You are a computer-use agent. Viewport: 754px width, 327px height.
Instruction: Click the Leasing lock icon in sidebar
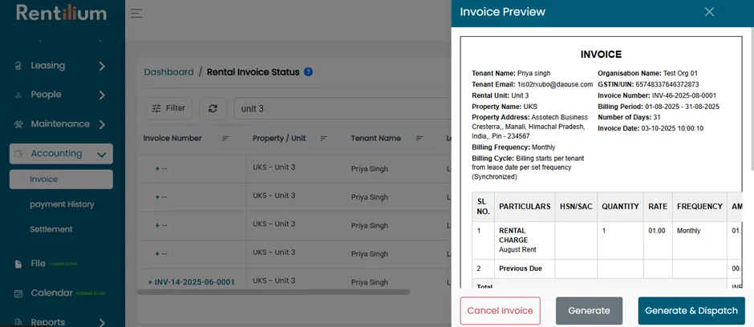coord(18,66)
